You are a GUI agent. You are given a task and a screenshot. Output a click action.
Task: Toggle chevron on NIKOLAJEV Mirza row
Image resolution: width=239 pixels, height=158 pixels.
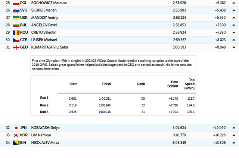[233, 143]
